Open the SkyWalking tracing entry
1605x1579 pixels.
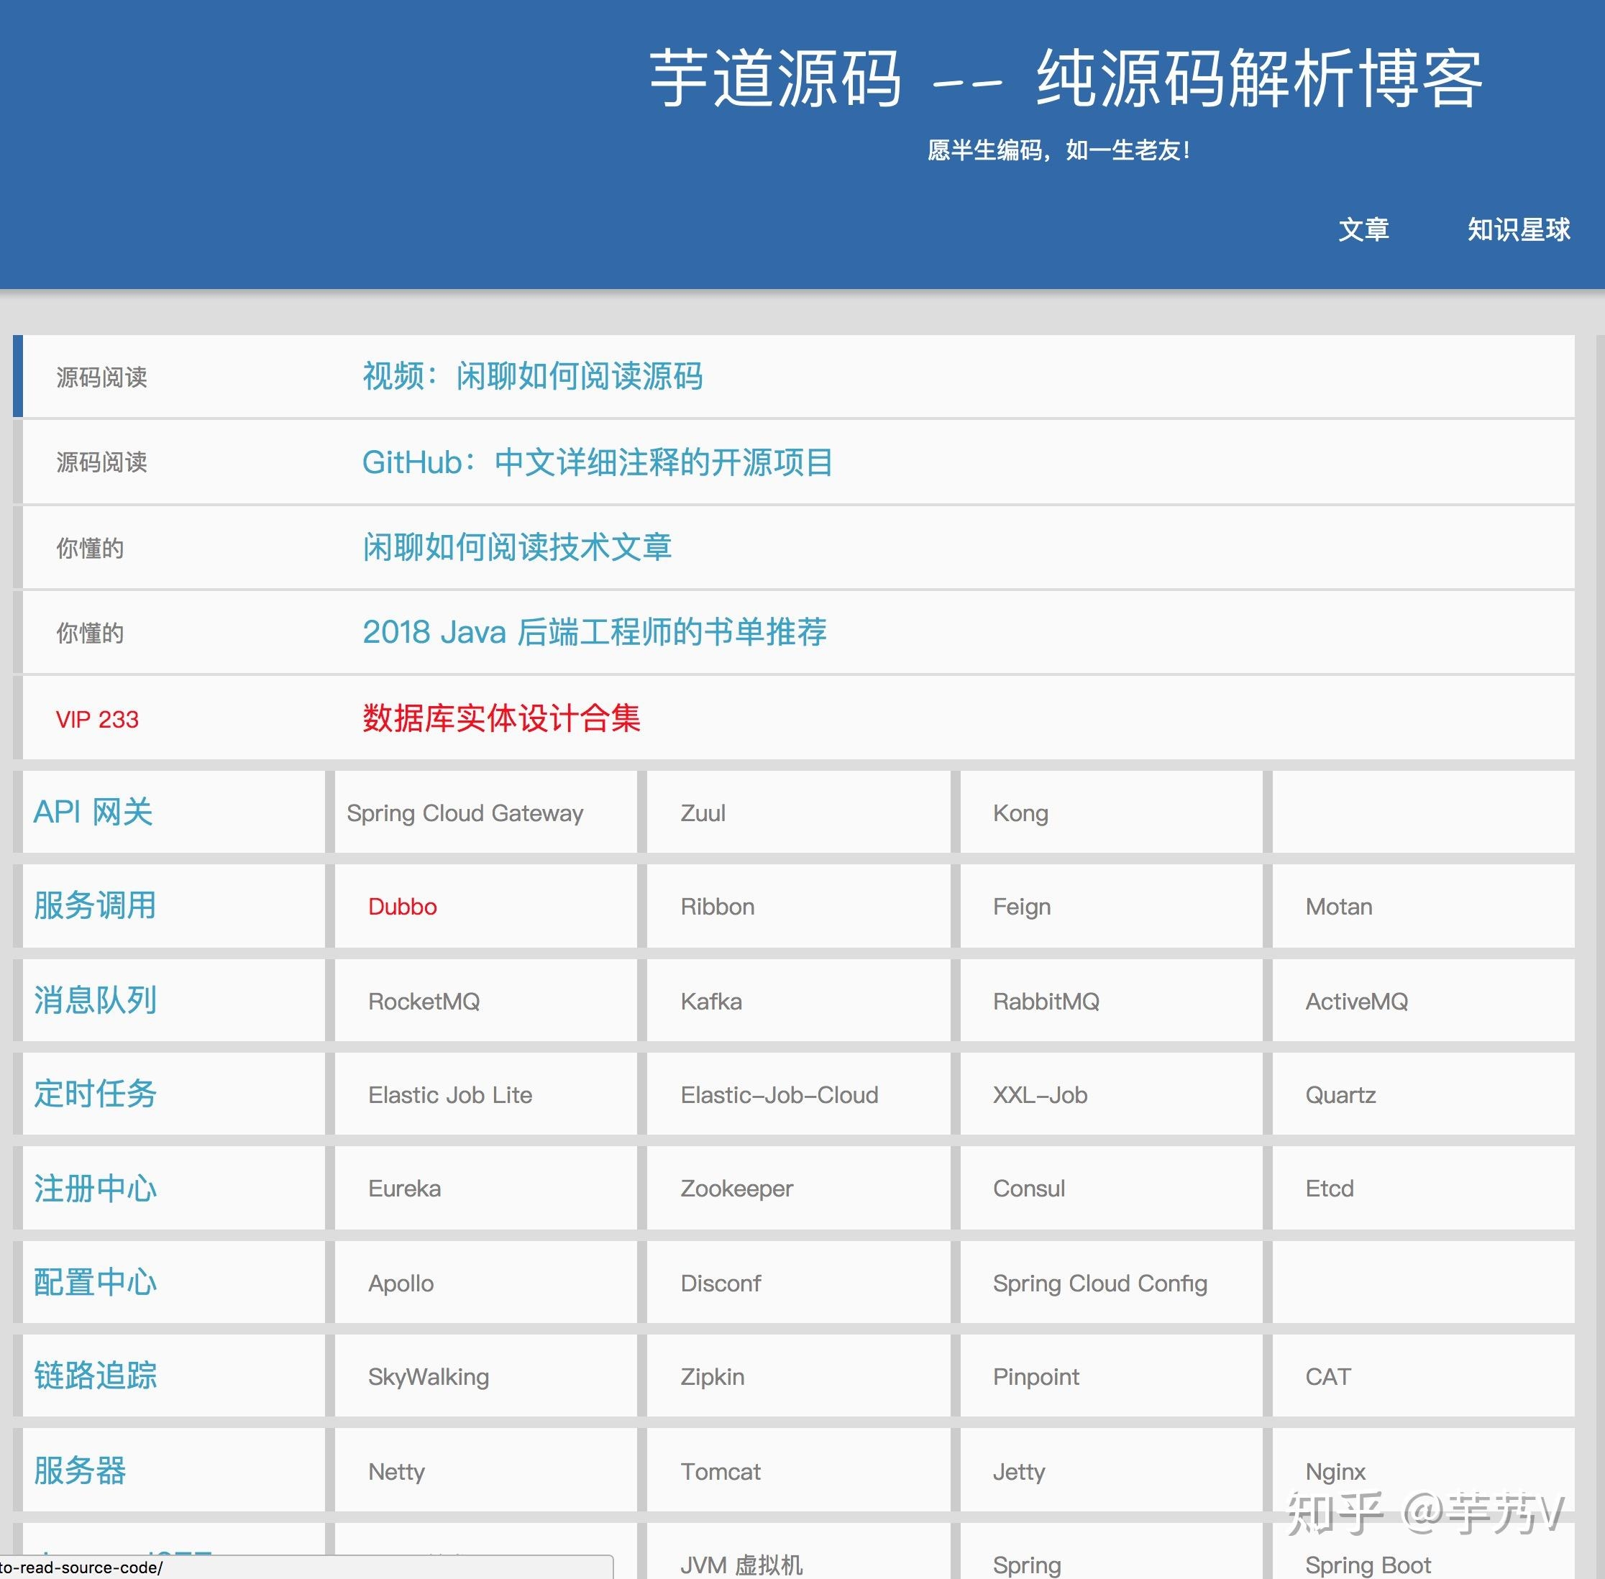[x=426, y=1377]
